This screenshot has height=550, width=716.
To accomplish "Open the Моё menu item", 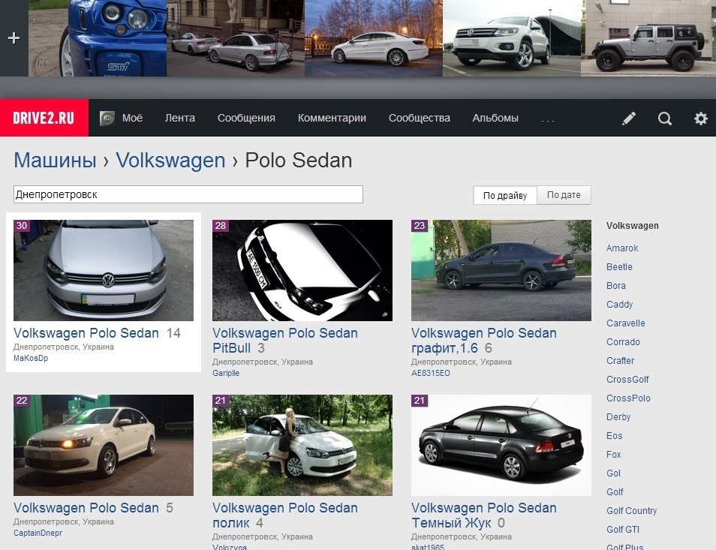I will pyautogui.click(x=132, y=119).
